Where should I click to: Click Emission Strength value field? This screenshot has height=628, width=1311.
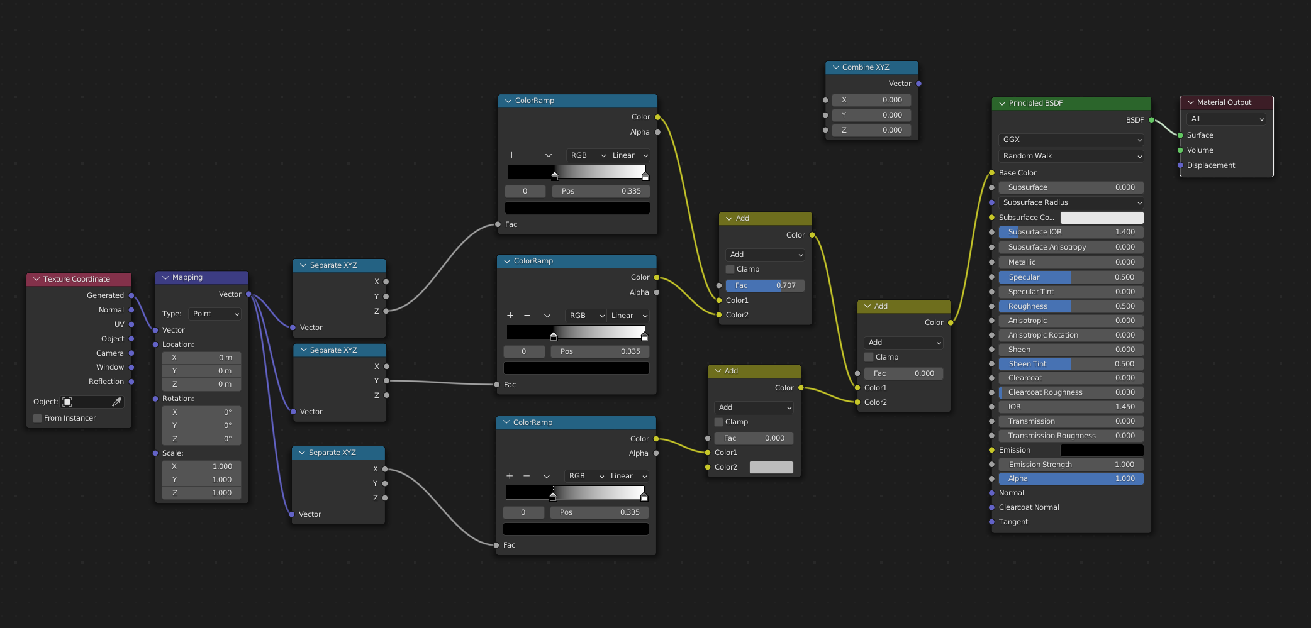[x=1071, y=465]
